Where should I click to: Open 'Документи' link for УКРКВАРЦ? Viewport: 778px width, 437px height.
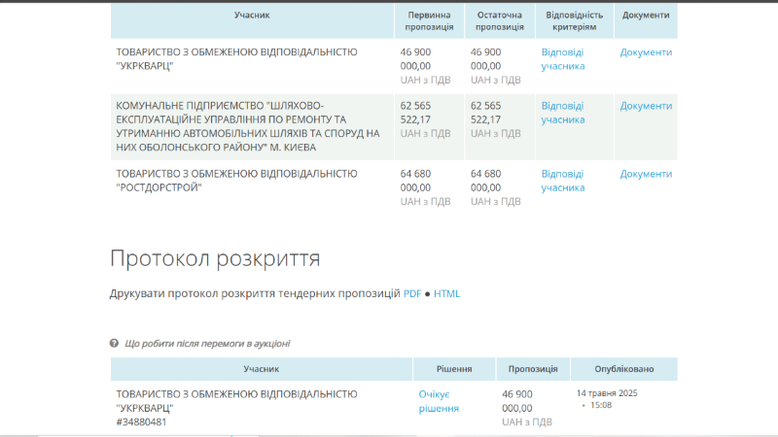(x=646, y=52)
